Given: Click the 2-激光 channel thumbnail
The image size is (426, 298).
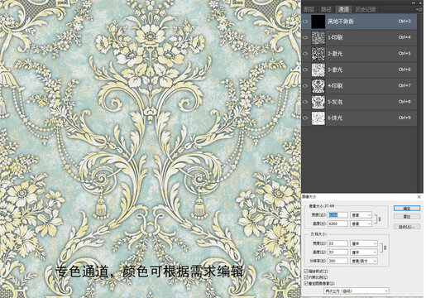Looking at the screenshot, I should tap(318, 54).
